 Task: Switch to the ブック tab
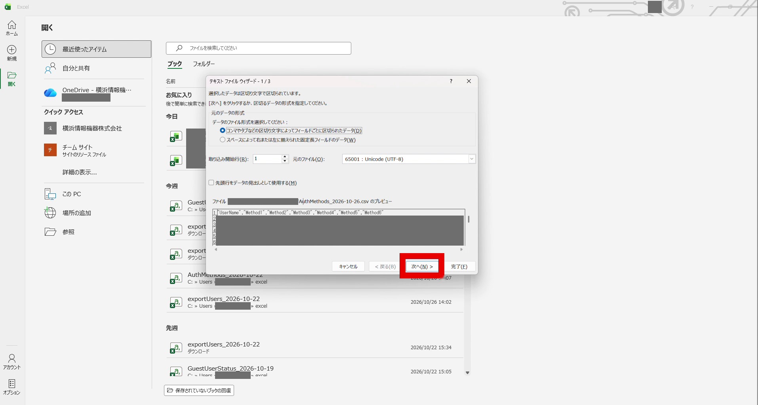coord(175,64)
